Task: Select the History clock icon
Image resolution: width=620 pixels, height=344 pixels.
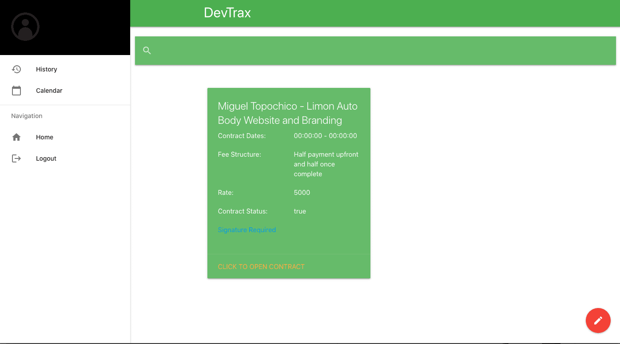Action: coord(16,69)
